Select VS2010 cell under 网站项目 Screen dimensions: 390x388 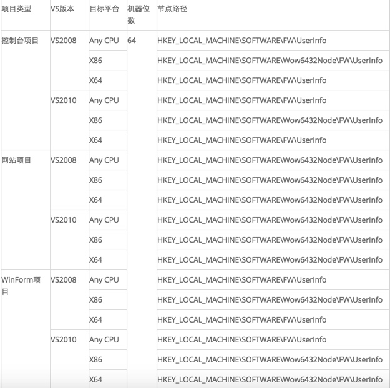pyautogui.click(x=69, y=240)
